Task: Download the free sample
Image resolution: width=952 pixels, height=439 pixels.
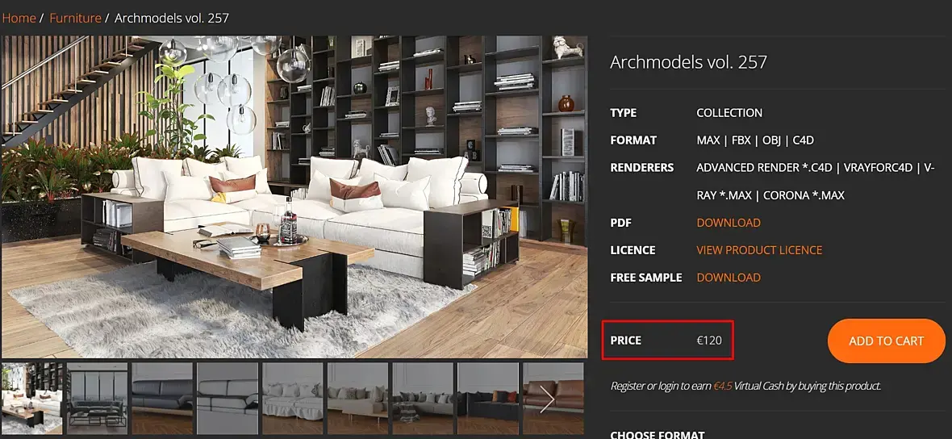Action: (729, 278)
